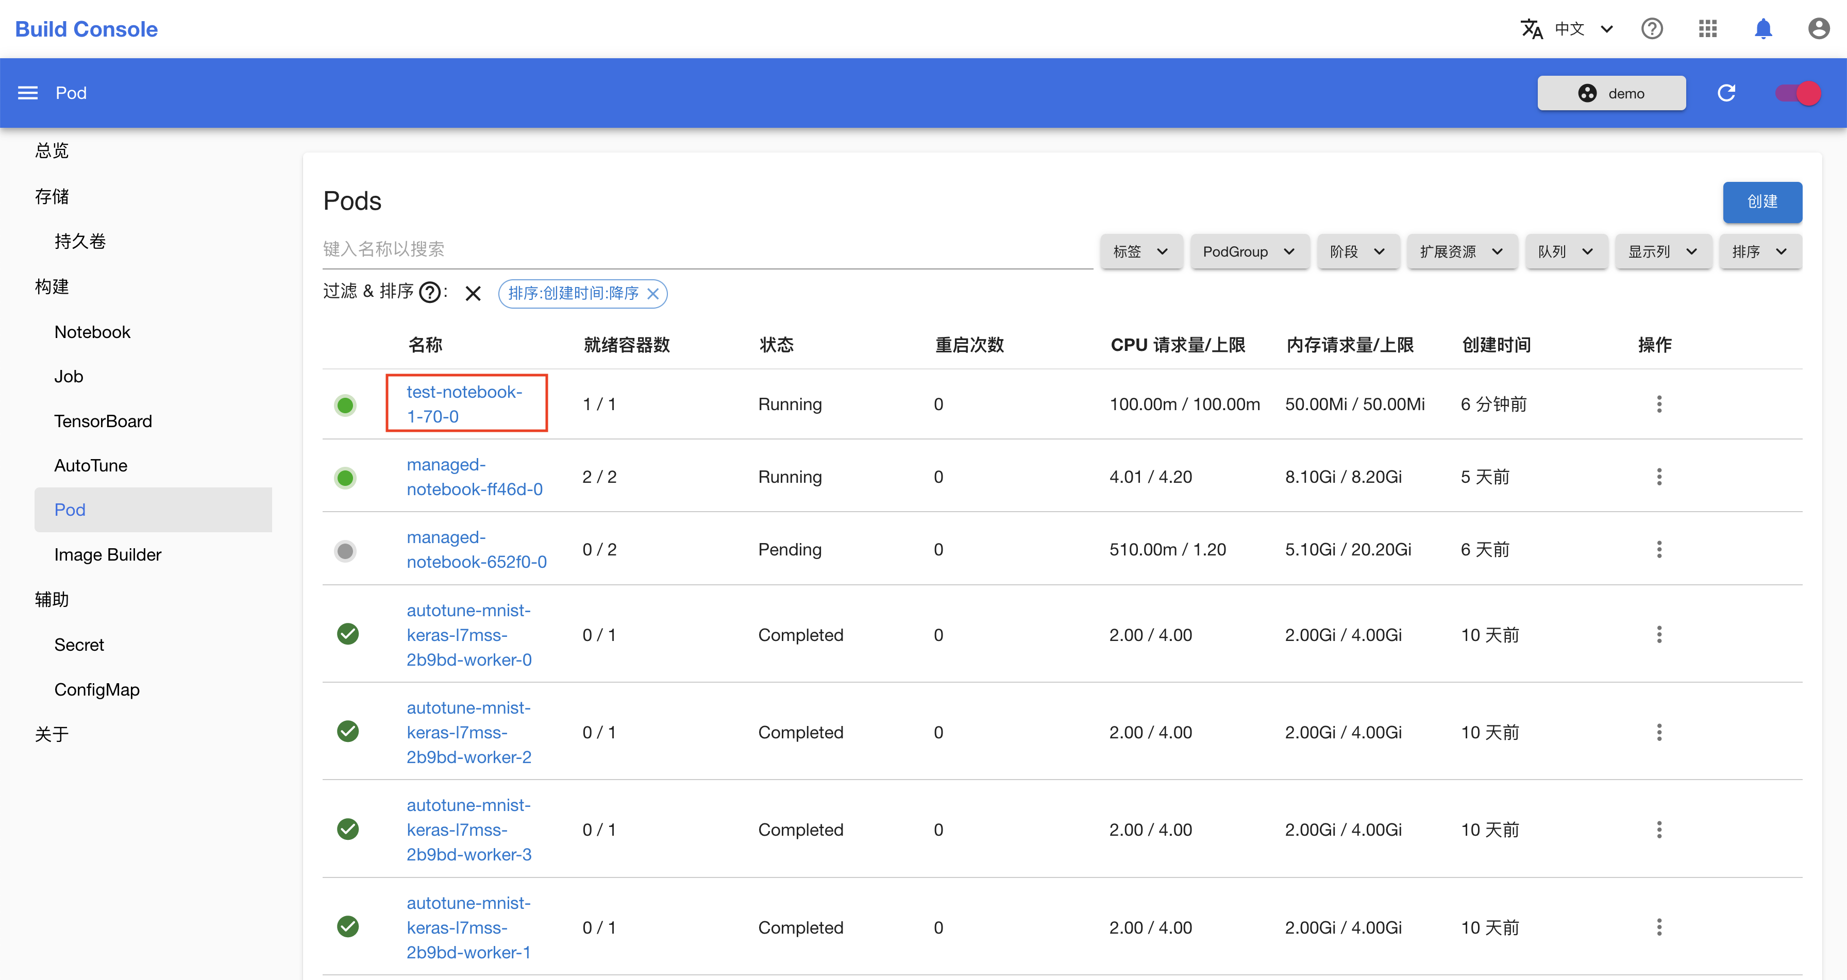Open the 排序 sort dropdown

coord(1760,251)
